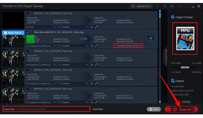Click the black thumbnail of Title2.mpg
This screenshot has height=118, width=203.
(x=13, y=20)
